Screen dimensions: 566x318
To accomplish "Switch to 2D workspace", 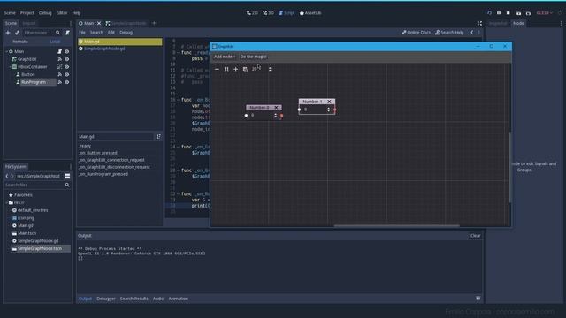I will click(x=252, y=13).
